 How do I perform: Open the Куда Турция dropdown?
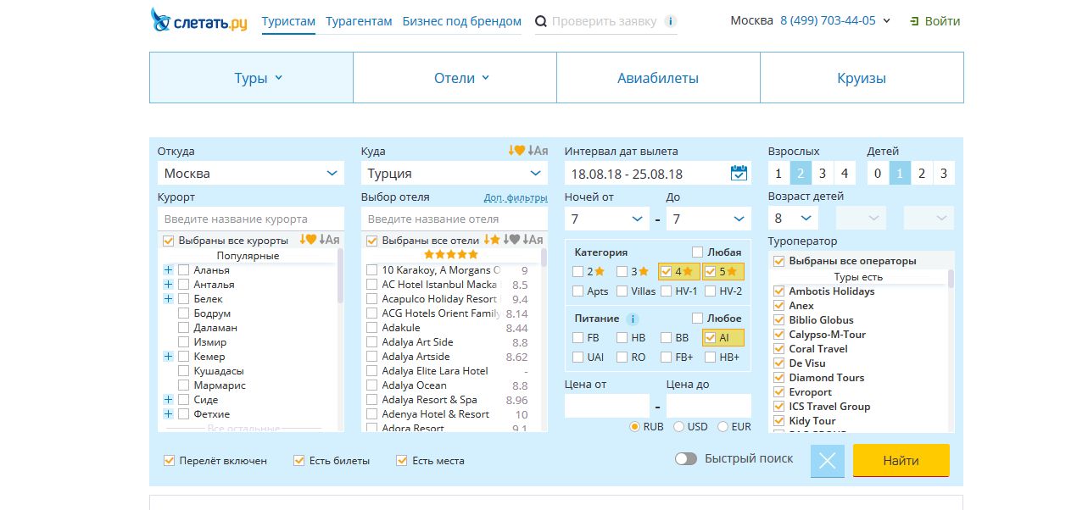pyautogui.click(x=455, y=173)
